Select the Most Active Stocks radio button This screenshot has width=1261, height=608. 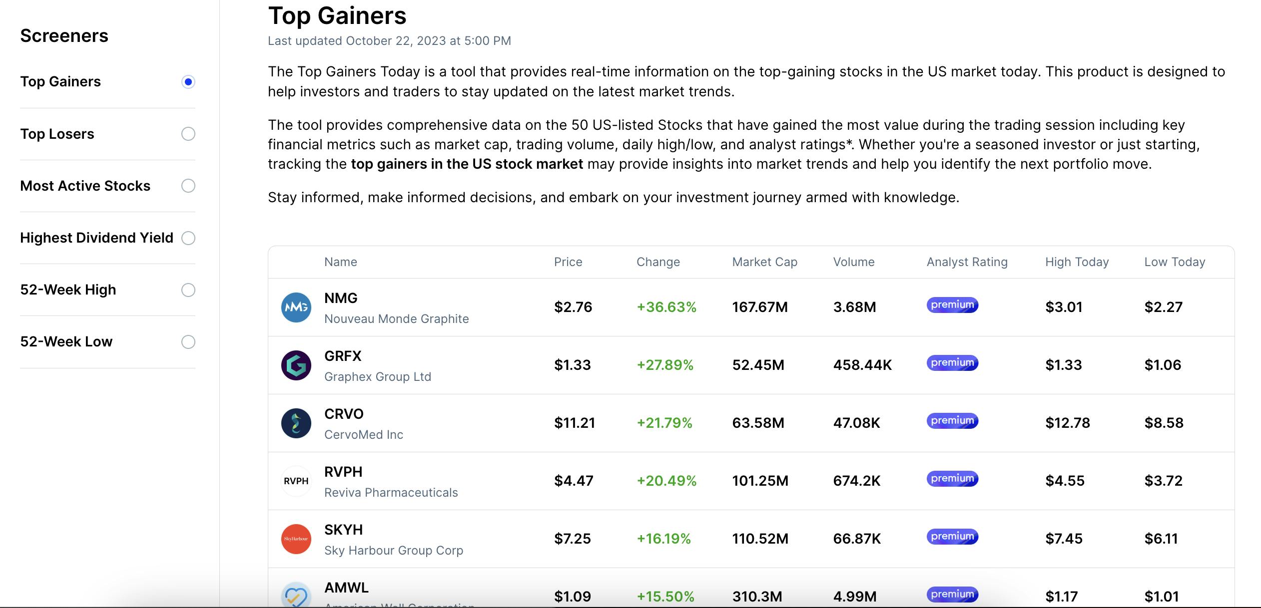[x=188, y=186]
